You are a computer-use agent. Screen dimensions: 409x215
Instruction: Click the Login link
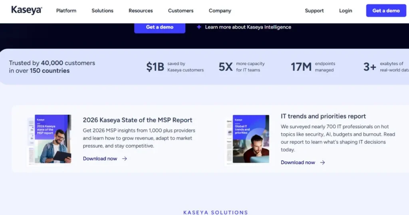click(345, 11)
